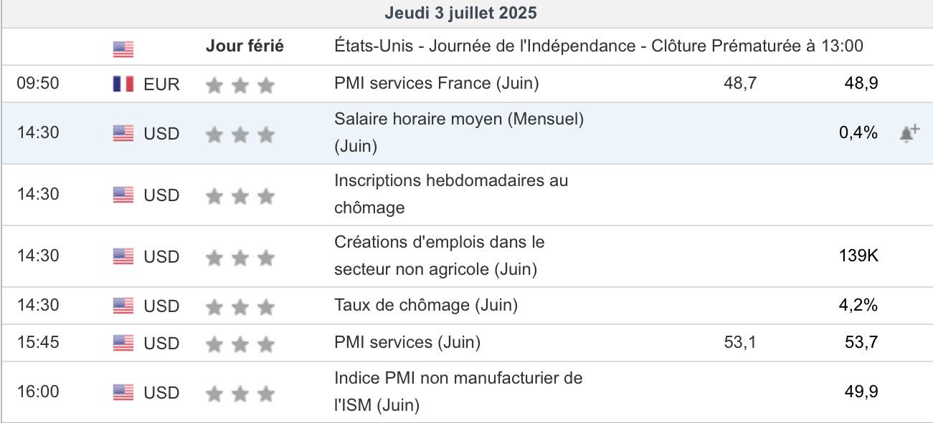Screen dimensions: 933x423
Task: Click the importance stars for the Indice PMI ISM row
Action: pos(240,393)
